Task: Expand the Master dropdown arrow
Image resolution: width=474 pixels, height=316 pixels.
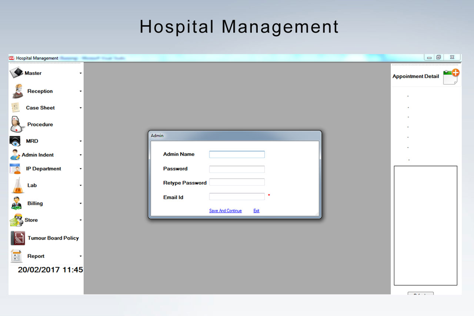Action: pos(80,73)
